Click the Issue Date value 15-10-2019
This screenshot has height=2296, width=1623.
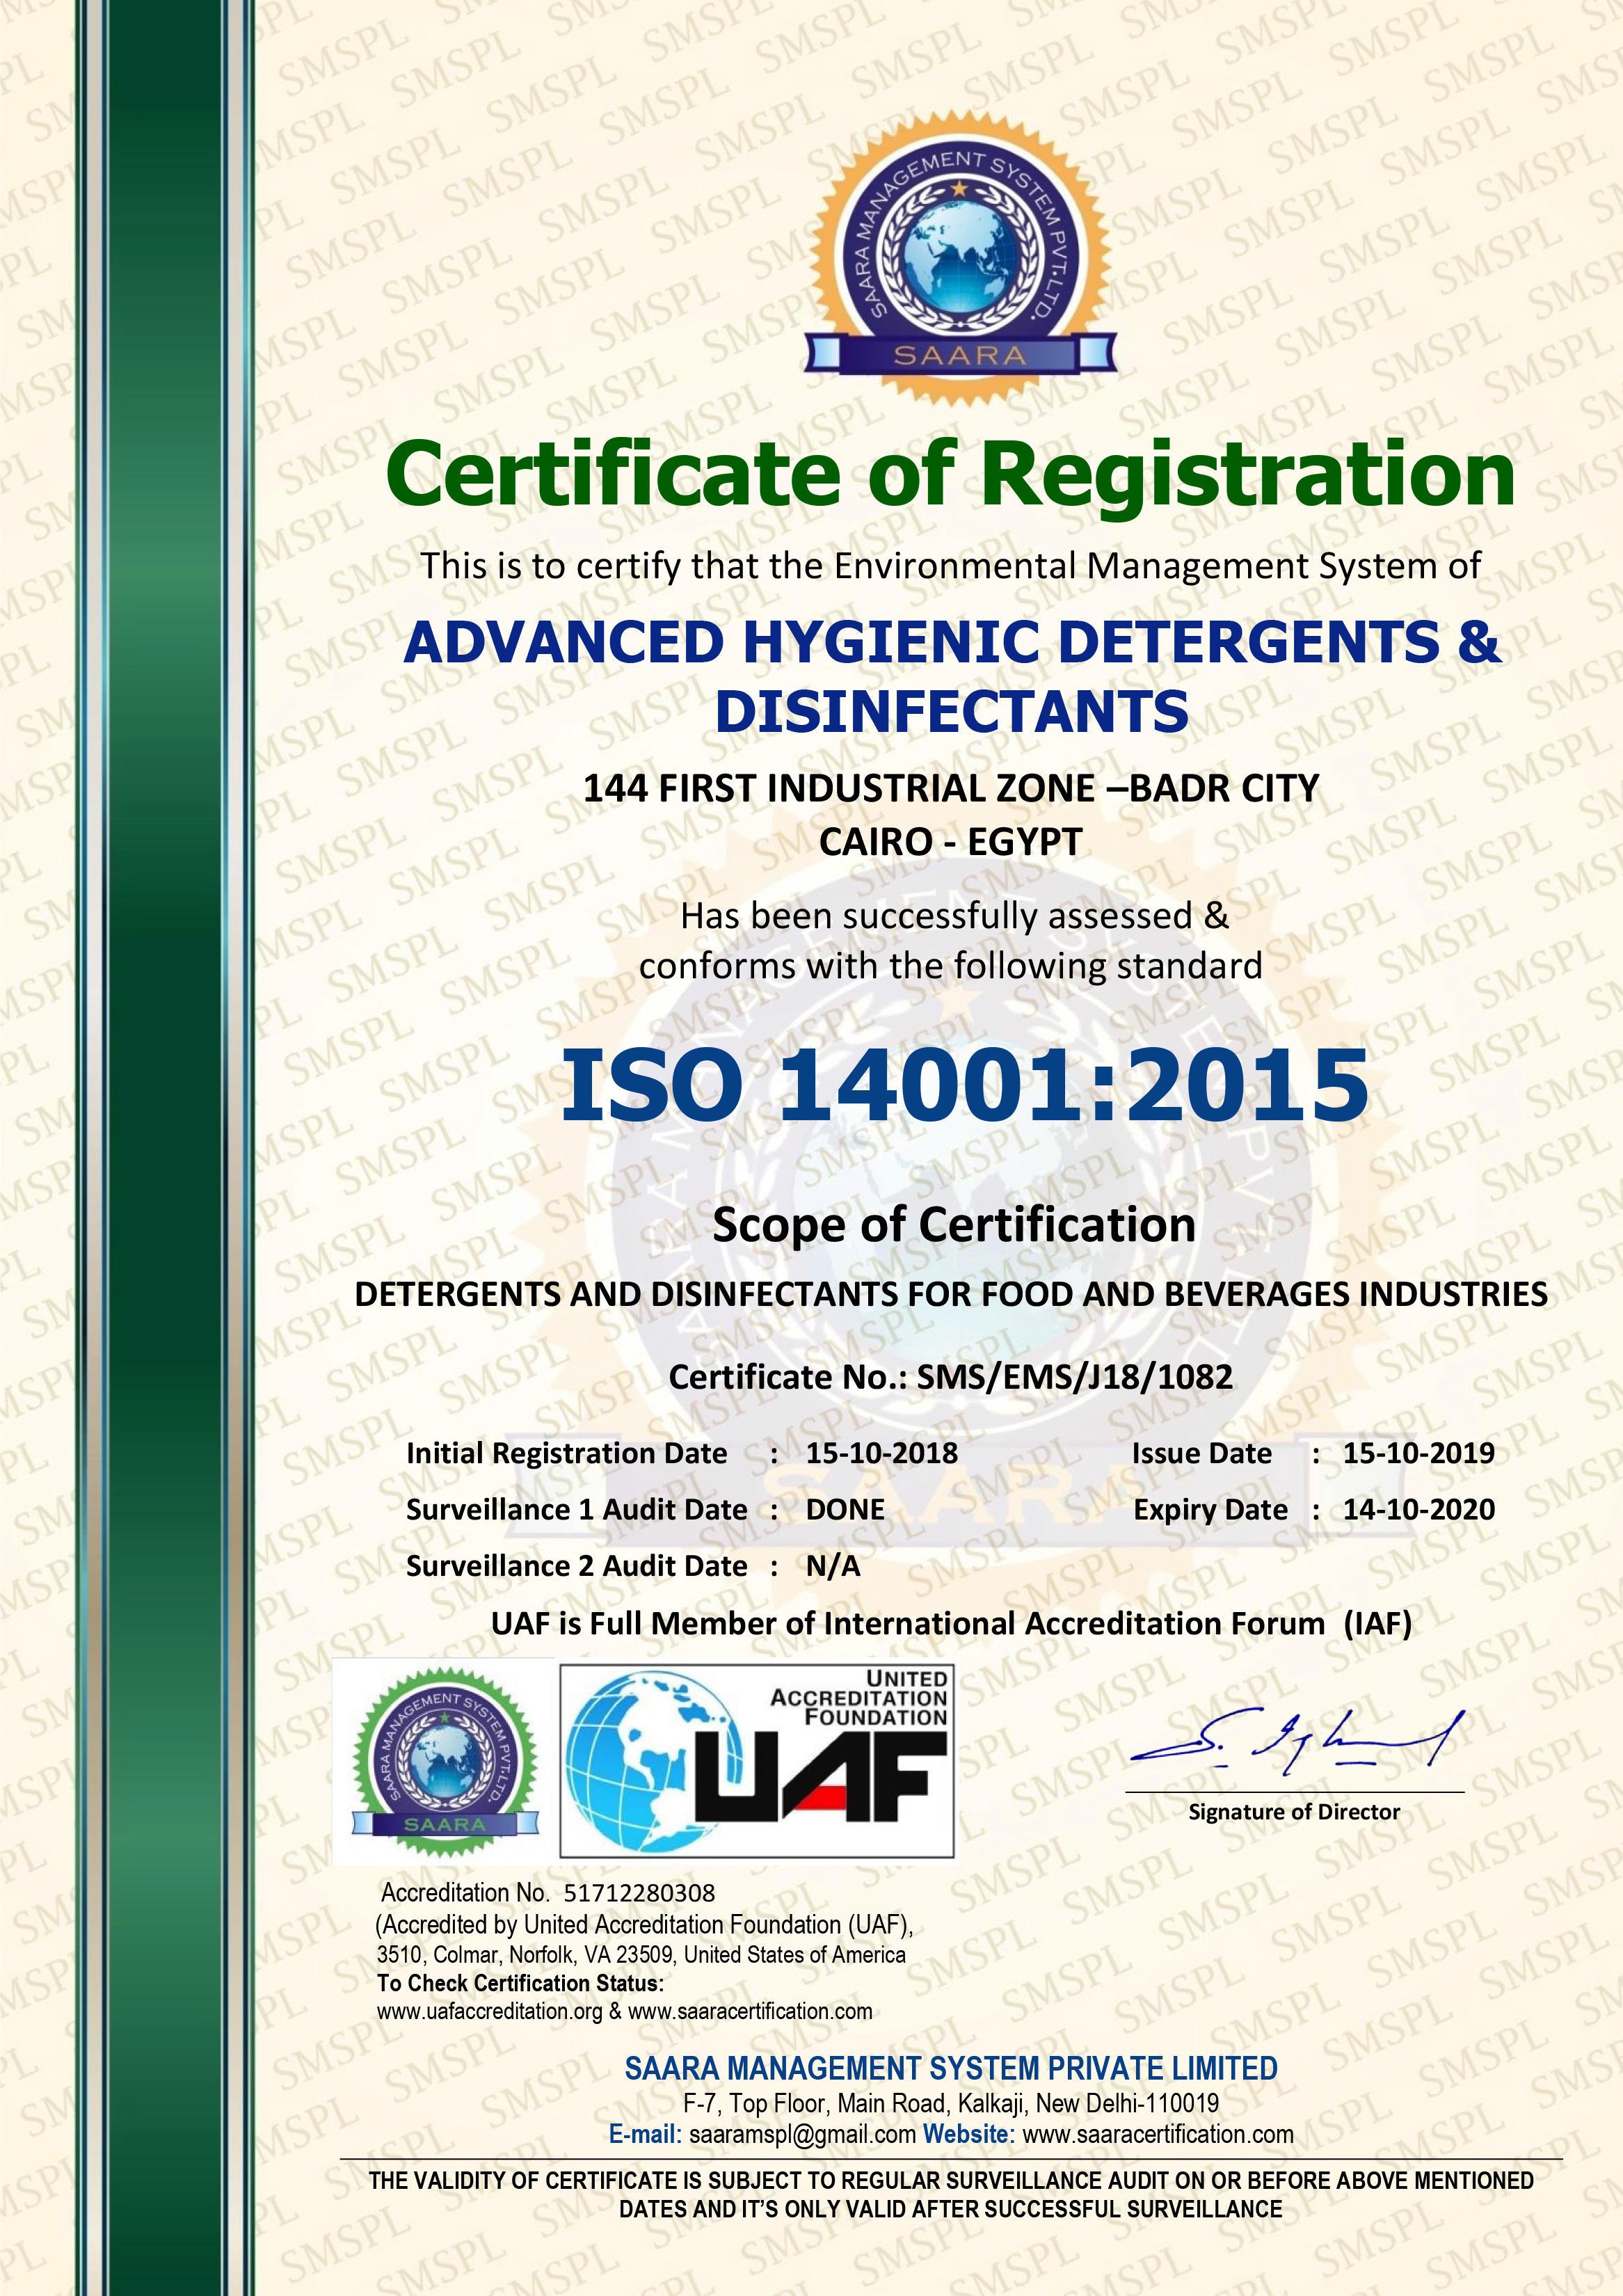(1418, 1453)
